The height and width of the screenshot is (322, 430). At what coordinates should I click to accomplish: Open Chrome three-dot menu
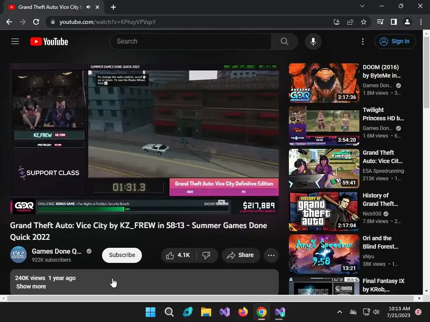point(421,22)
